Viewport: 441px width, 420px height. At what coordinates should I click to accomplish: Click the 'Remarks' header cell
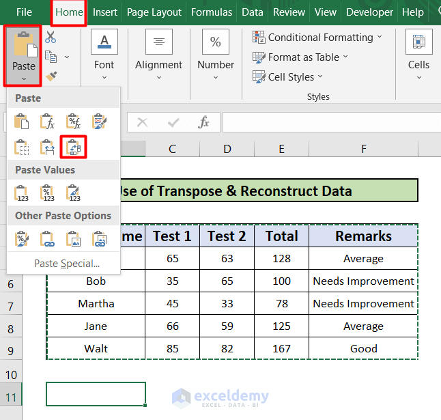(x=363, y=236)
